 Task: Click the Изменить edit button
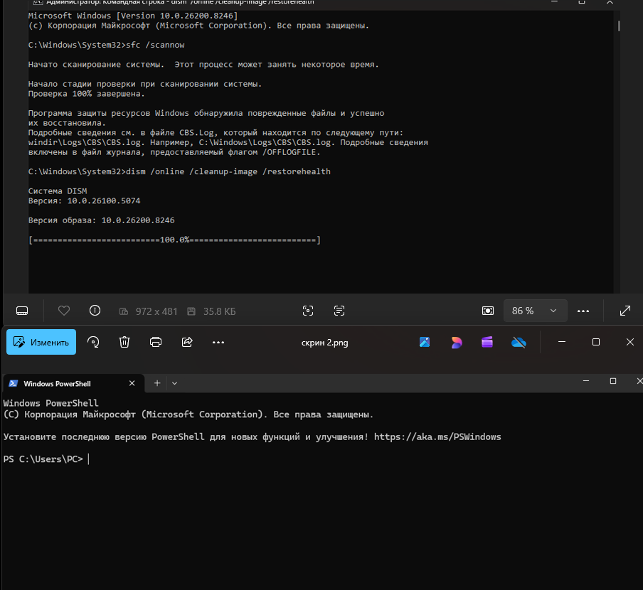pos(41,342)
